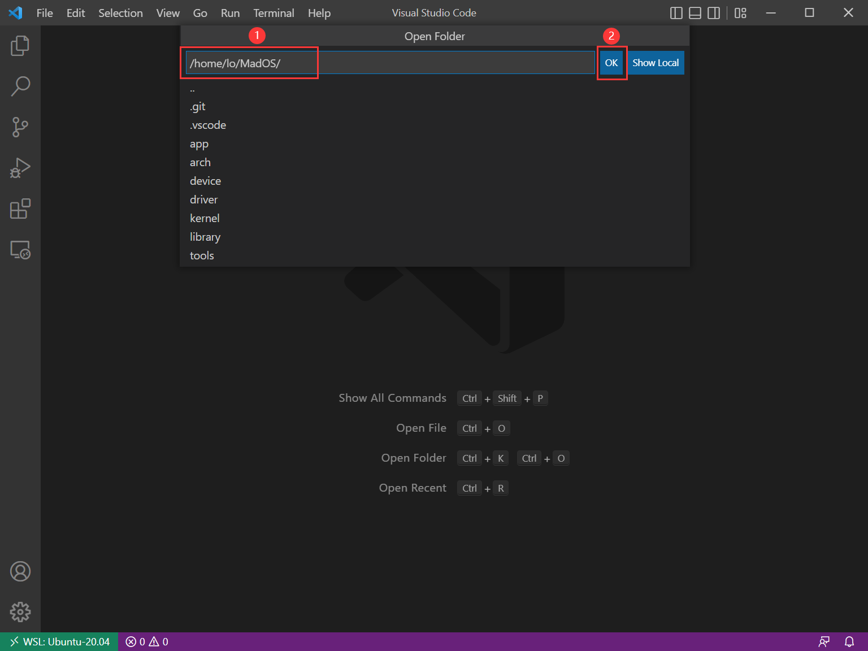Select the 'driver' folder entry
Viewport: 868px width, 651px height.
[435, 199]
